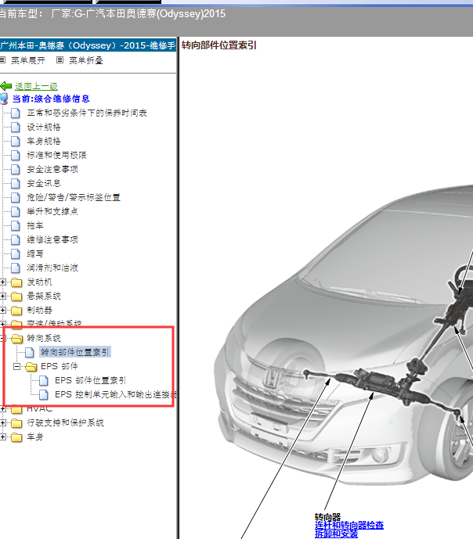Select the 转向系统 folder label
473x539 pixels.
coord(44,338)
